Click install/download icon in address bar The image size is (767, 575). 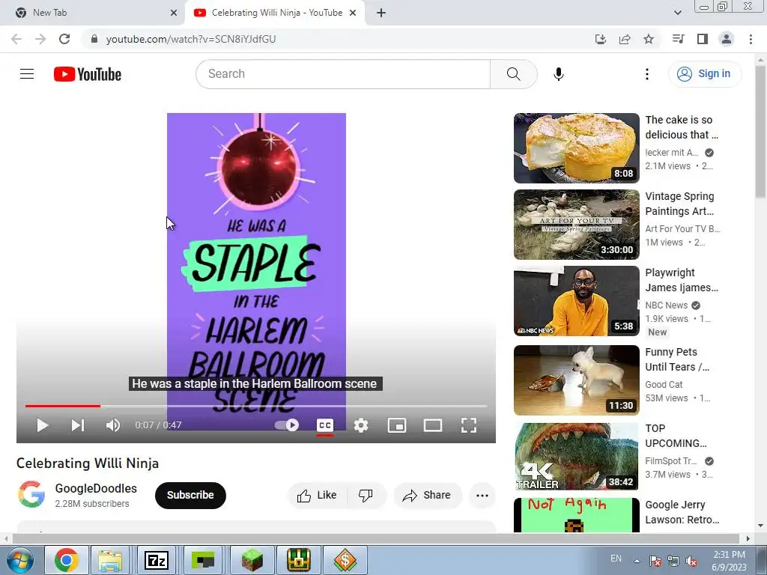(601, 39)
